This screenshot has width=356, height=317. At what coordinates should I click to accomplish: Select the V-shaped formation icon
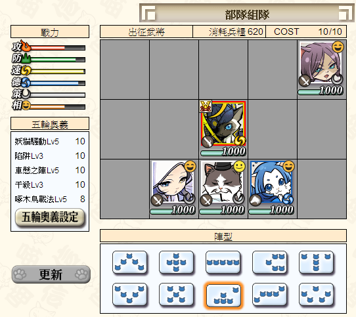tap(129, 294)
